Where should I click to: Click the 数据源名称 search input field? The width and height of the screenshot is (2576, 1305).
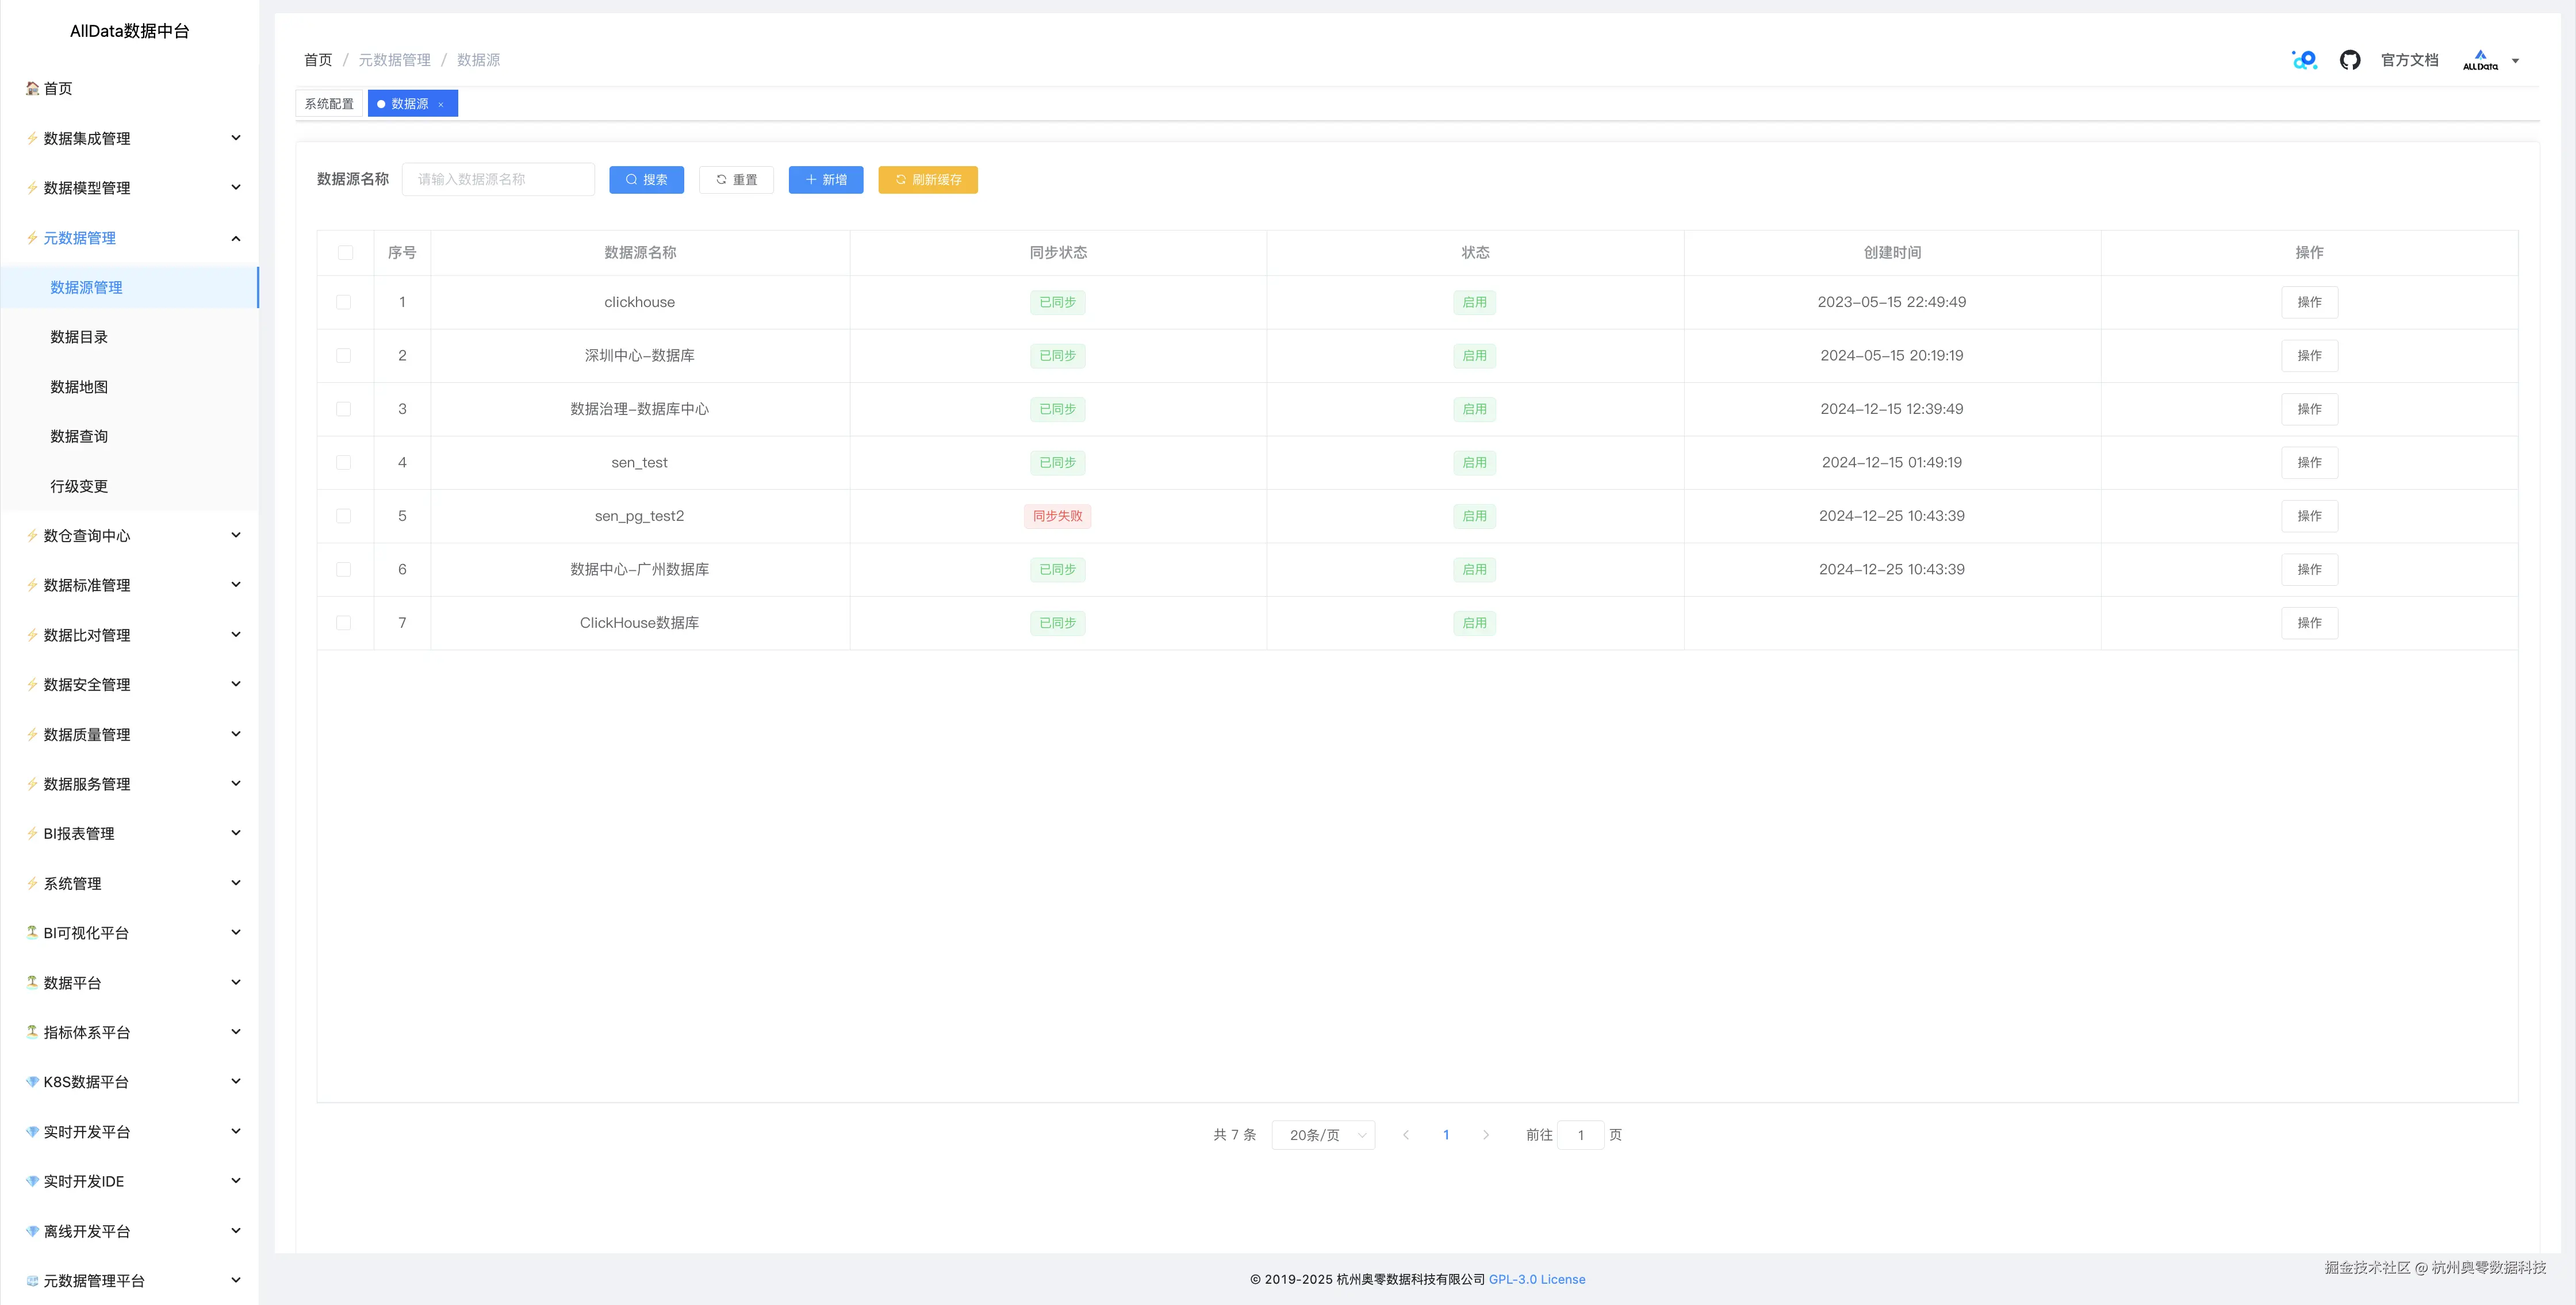tap(498, 180)
